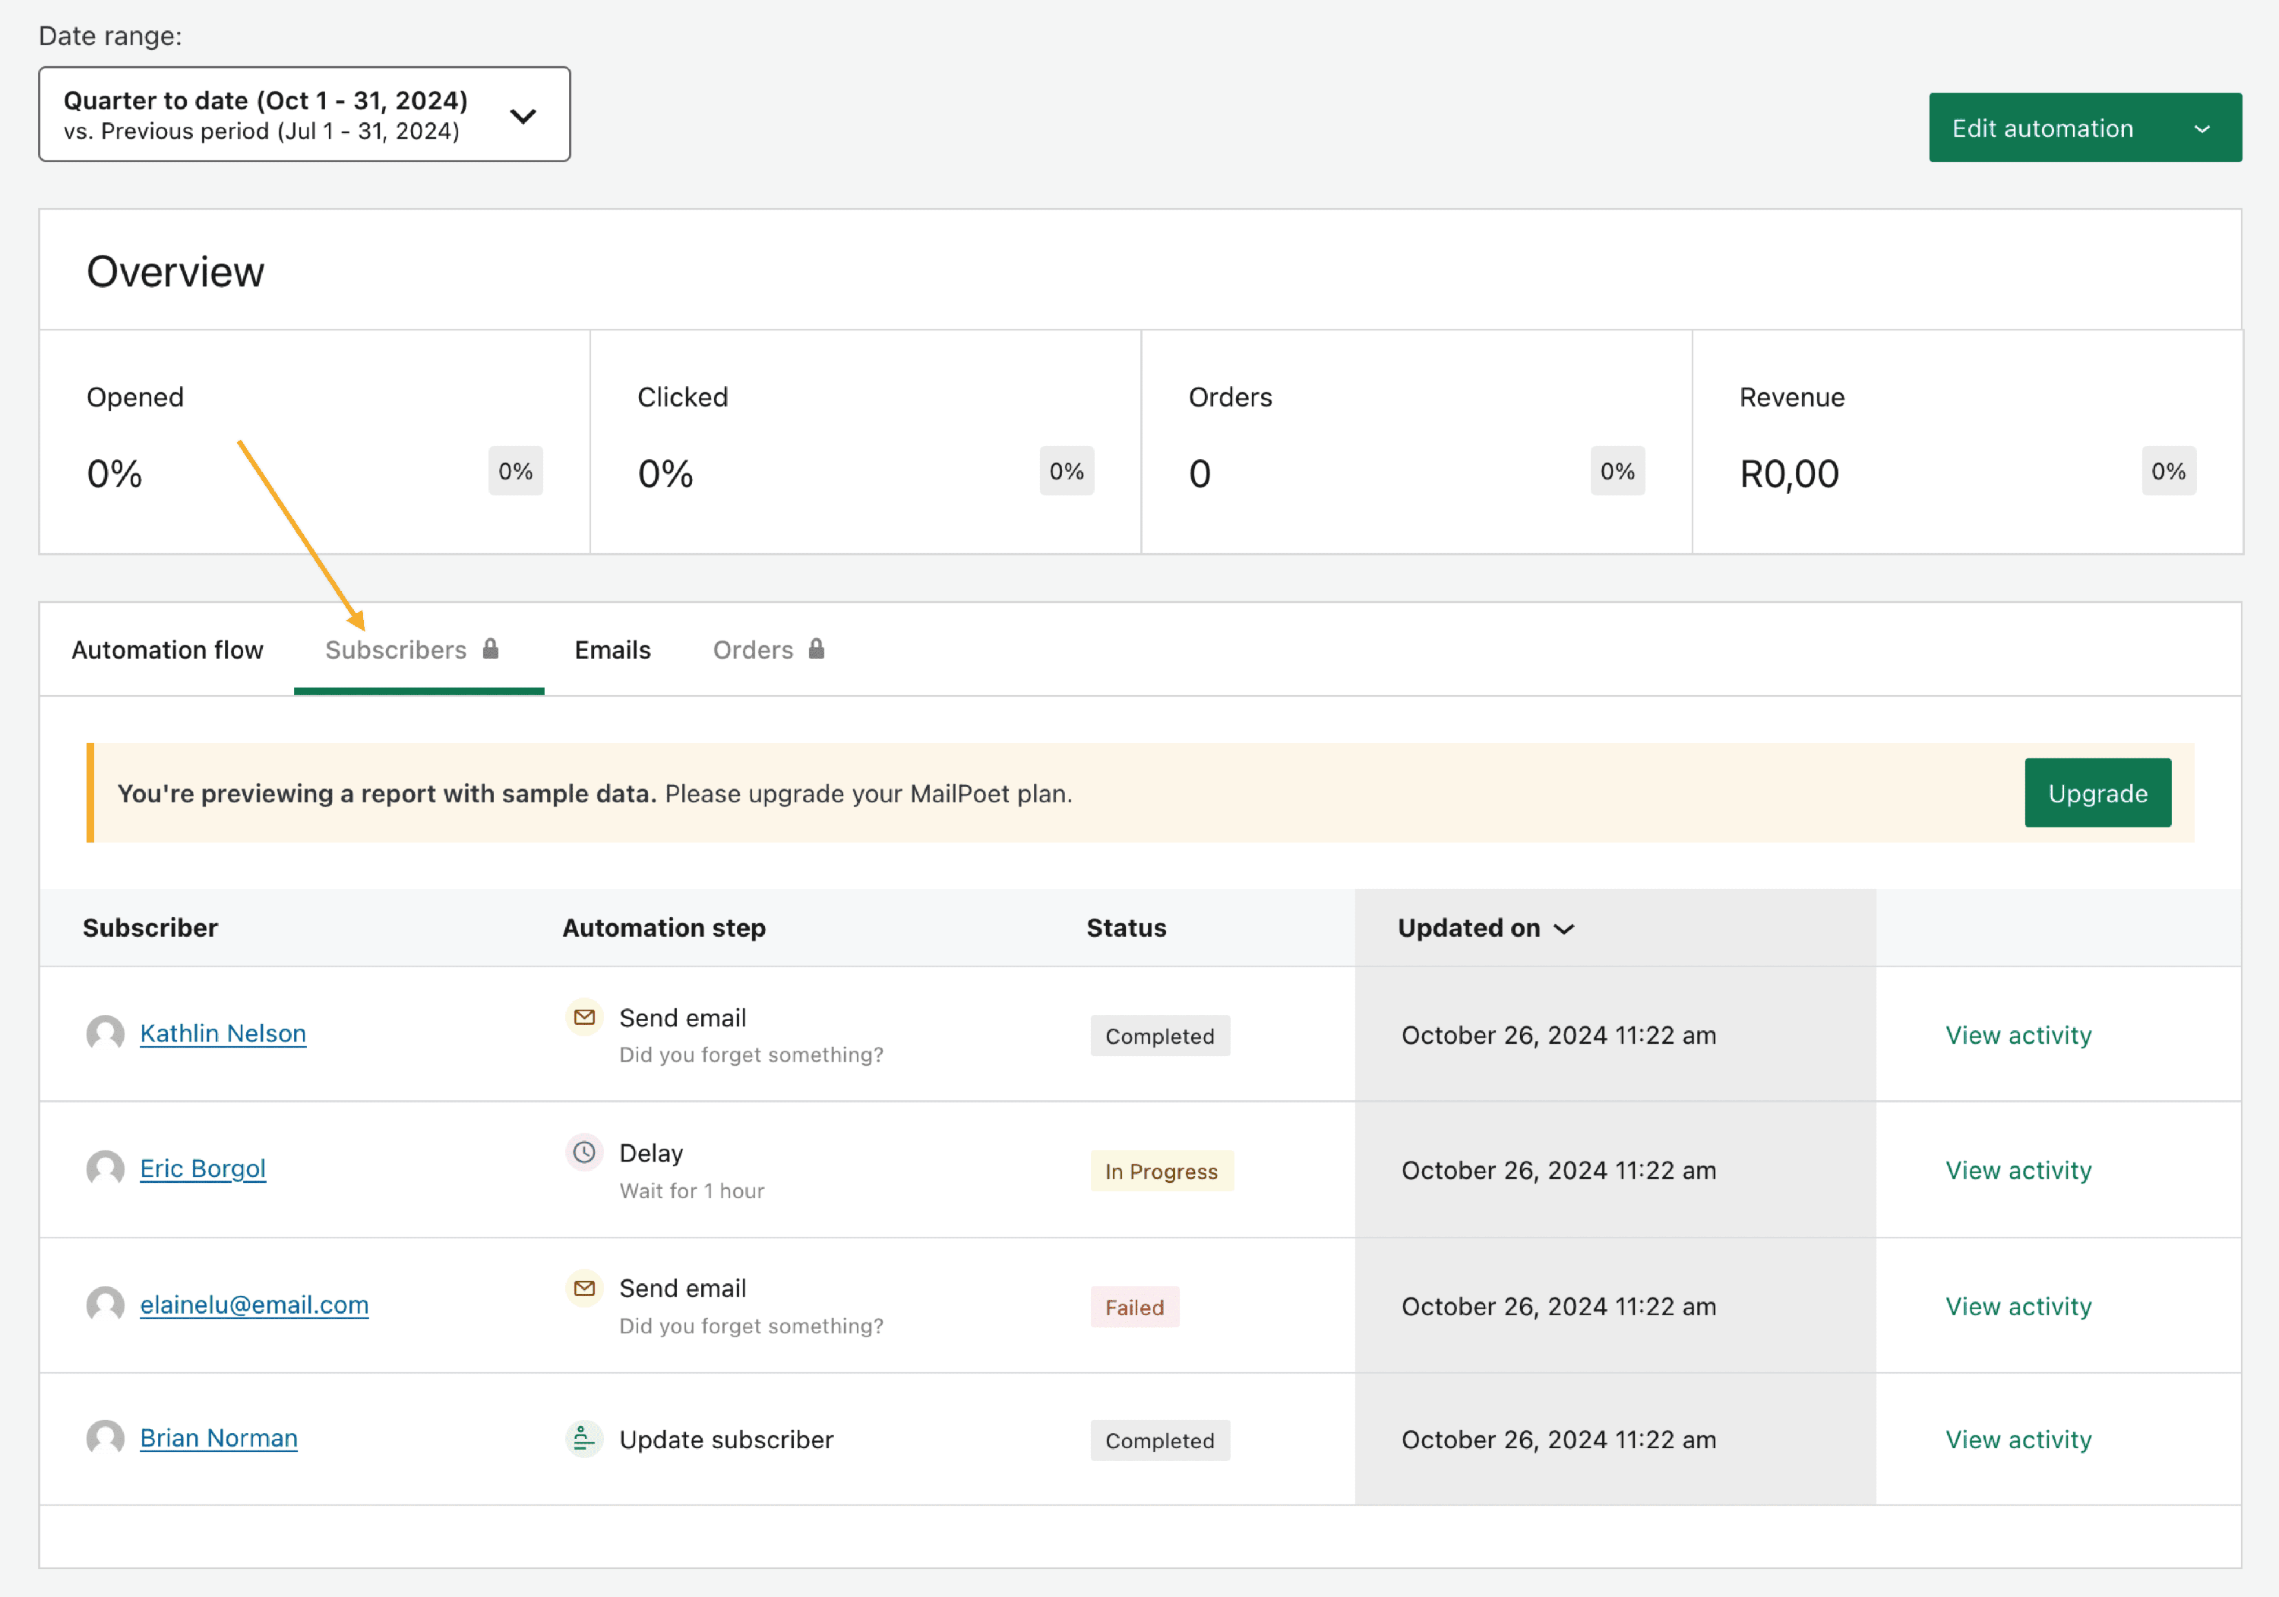Open the locked Orders tab
This screenshot has width=2279, height=1597.
(754, 650)
